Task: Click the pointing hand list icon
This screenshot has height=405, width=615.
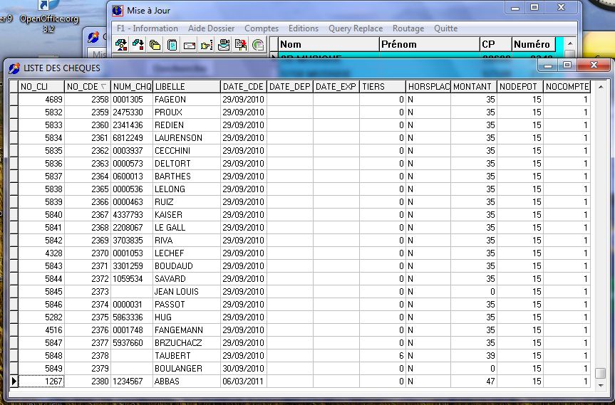Action: point(207,45)
